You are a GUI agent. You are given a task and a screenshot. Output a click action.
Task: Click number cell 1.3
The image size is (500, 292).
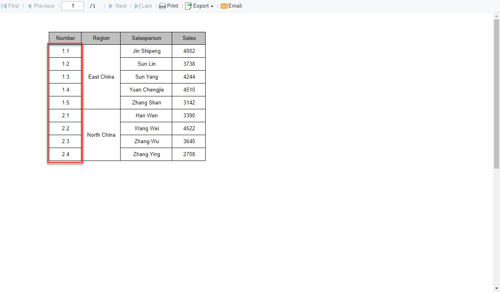pos(65,77)
